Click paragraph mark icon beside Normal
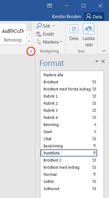 coord(94,174)
